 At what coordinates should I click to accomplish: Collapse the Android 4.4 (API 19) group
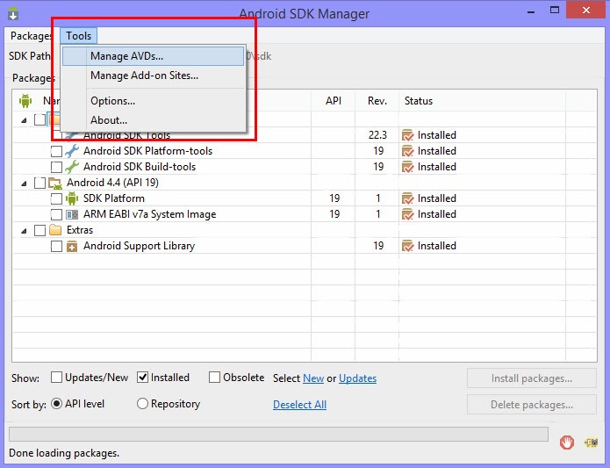pyautogui.click(x=24, y=184)
